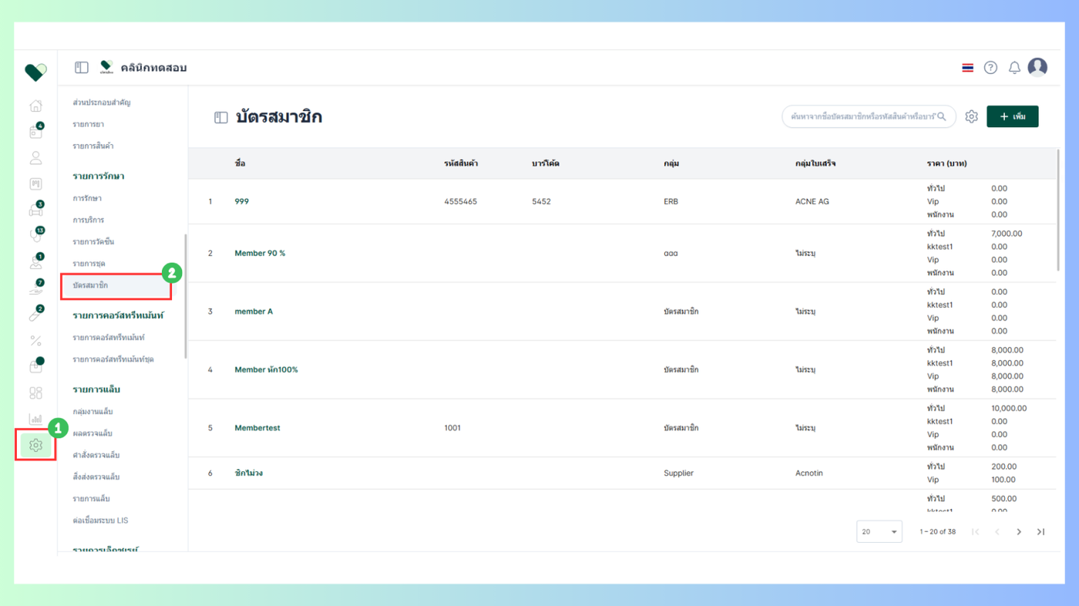
Task: Open the bar chart reports icon
Action: tap(35, 419)
